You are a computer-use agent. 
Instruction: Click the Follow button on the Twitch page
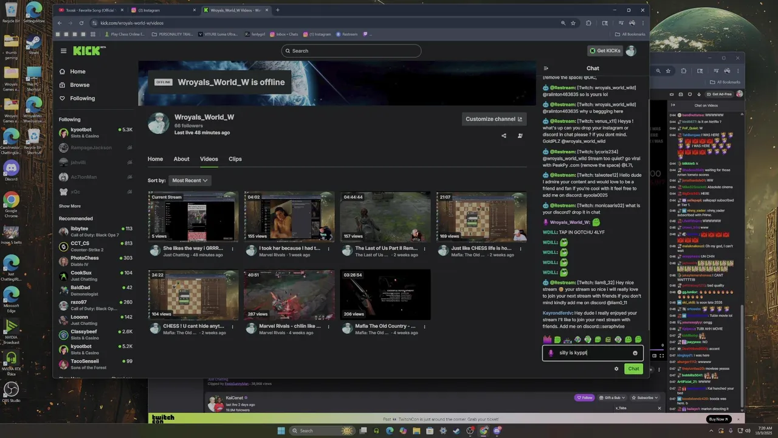[x=584, y=398]
